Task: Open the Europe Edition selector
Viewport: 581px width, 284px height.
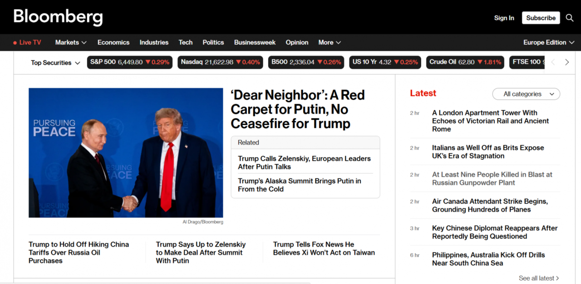Action: (x=548, y=42)
